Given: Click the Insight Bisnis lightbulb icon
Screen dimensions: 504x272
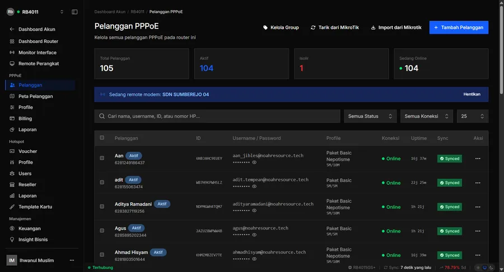Looking at the screenshot, I should 12,240.
